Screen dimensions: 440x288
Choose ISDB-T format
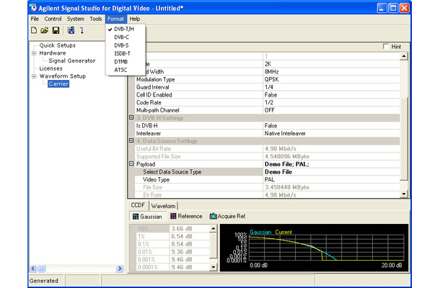click(126, 53)
